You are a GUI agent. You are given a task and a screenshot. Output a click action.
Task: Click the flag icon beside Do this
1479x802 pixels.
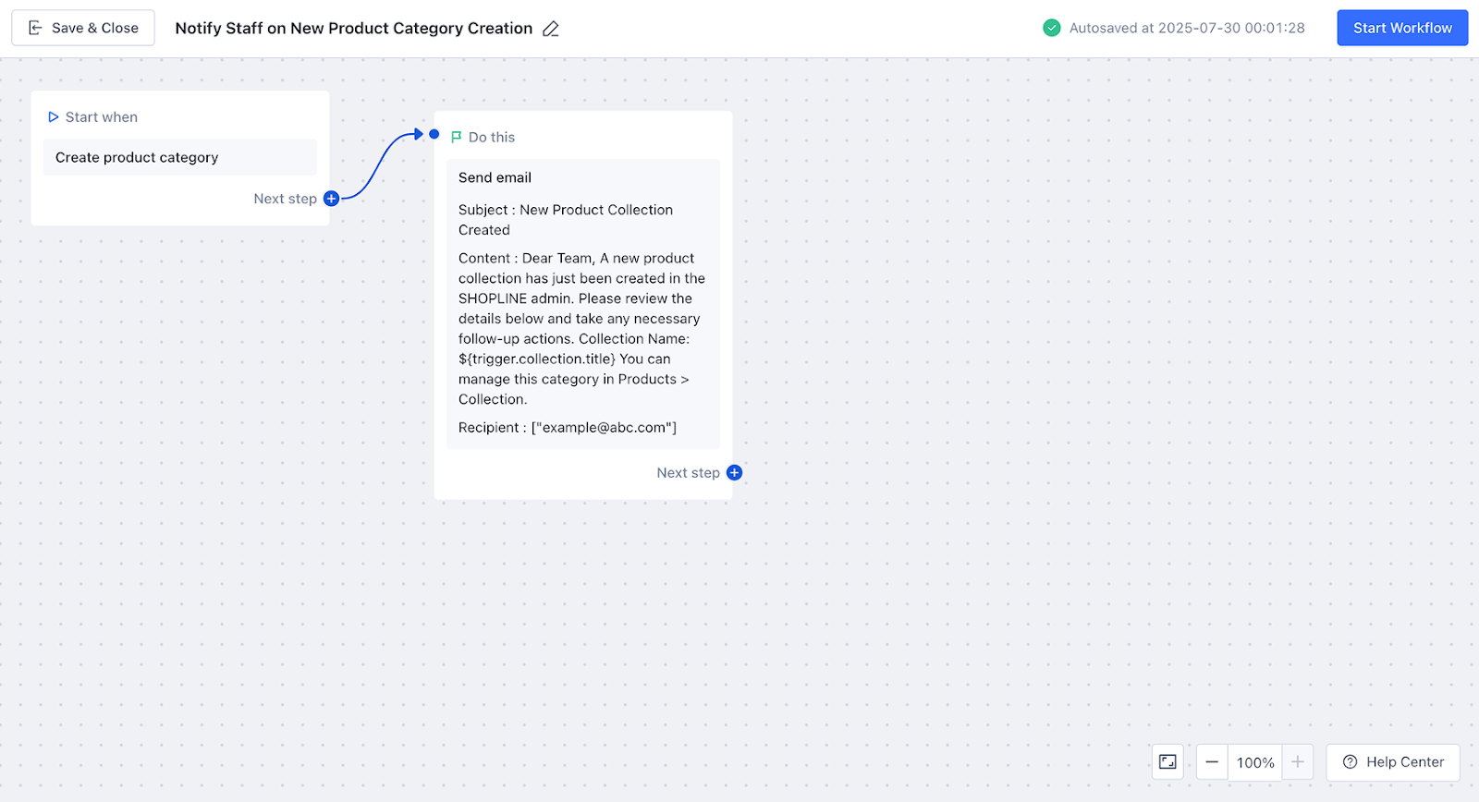tap(456, 138)
